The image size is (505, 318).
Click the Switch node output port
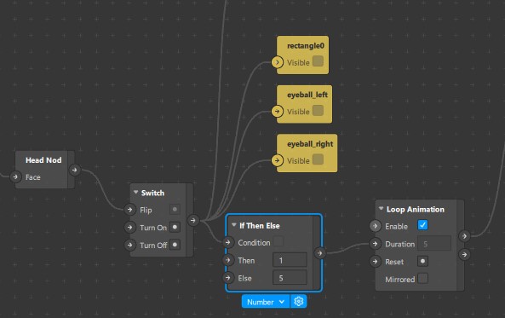pos(193,221)
